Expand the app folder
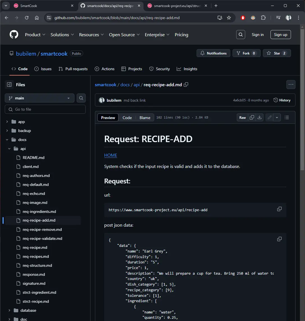 coord(7,122)
